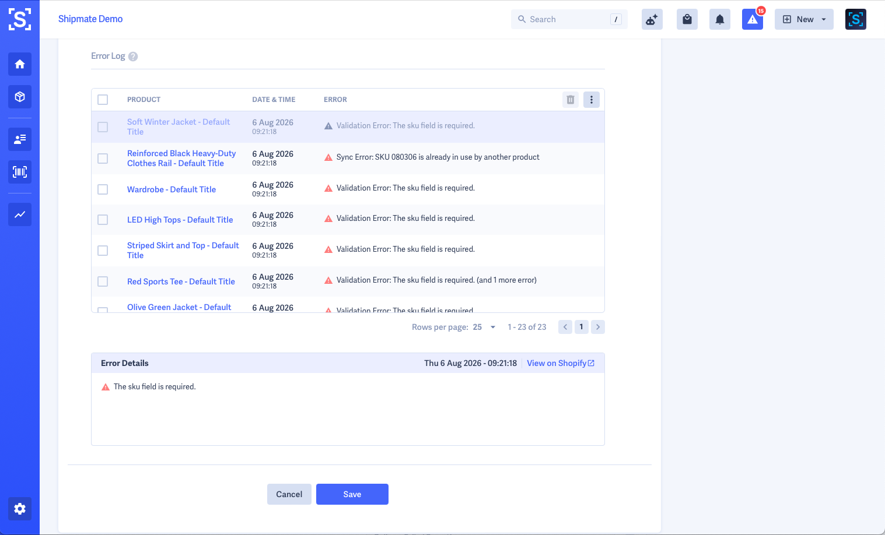Go to next page arrow
The image size is (885, 535).
pyautogui.click(x=598, y=327)
